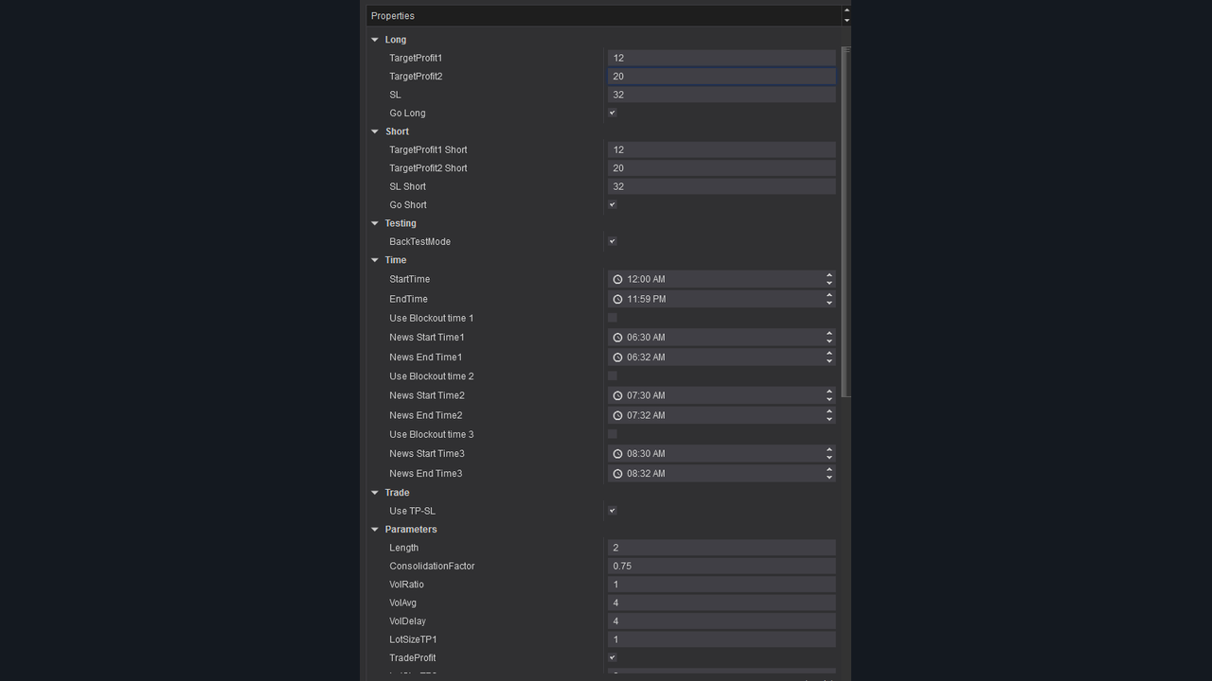1212x681 pixels.
Task: Increase StartTime using up spinner arrow
Action: (829, 275)
